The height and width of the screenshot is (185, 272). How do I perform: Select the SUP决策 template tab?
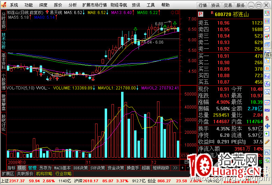98,168
